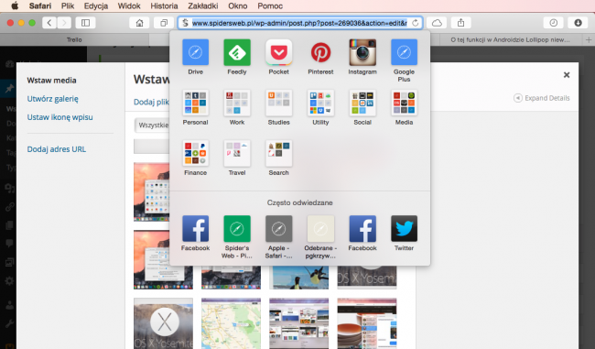
Task: Select the tea cup screenshot thumbnail
Action: [367, 323]
